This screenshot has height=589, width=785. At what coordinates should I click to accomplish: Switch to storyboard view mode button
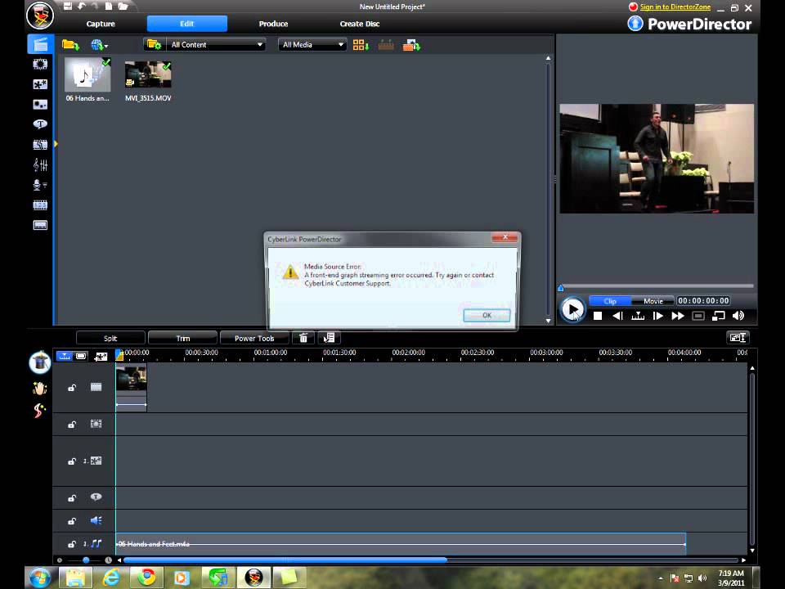(x=81, y=356)
